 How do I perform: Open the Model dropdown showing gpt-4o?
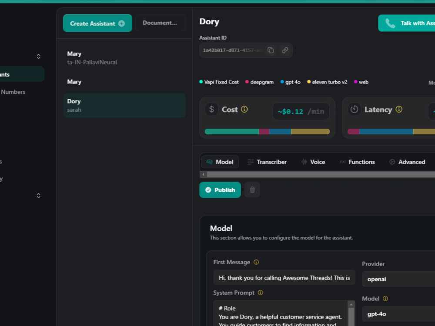pyautogui.click(x=398, y=314)
